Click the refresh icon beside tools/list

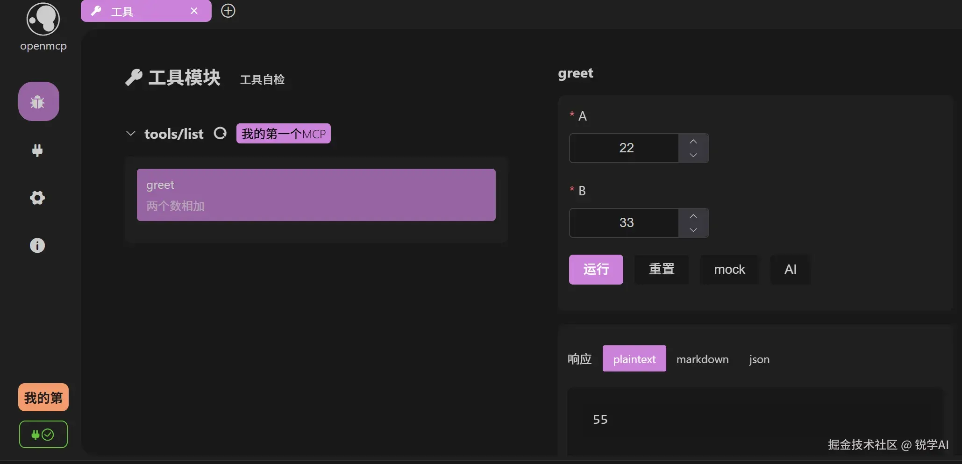coord(220,134)
